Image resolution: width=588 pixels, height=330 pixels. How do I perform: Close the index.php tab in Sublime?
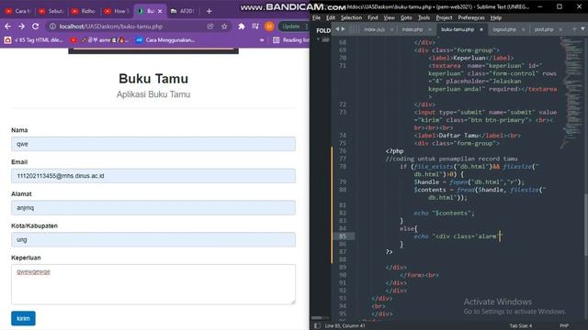tap(430, 29)
